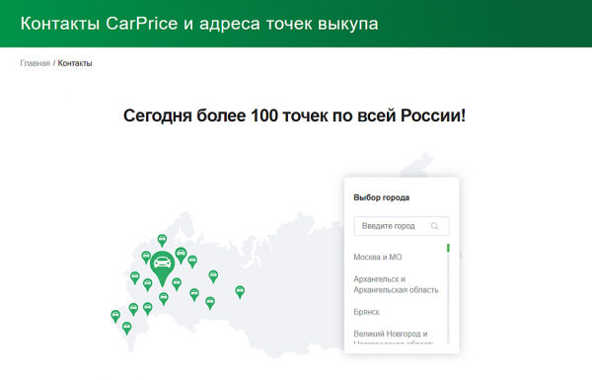Select Архангельск и Архангельская область
This screenshot has height=380, width=592.
click(x=396, y=284)
